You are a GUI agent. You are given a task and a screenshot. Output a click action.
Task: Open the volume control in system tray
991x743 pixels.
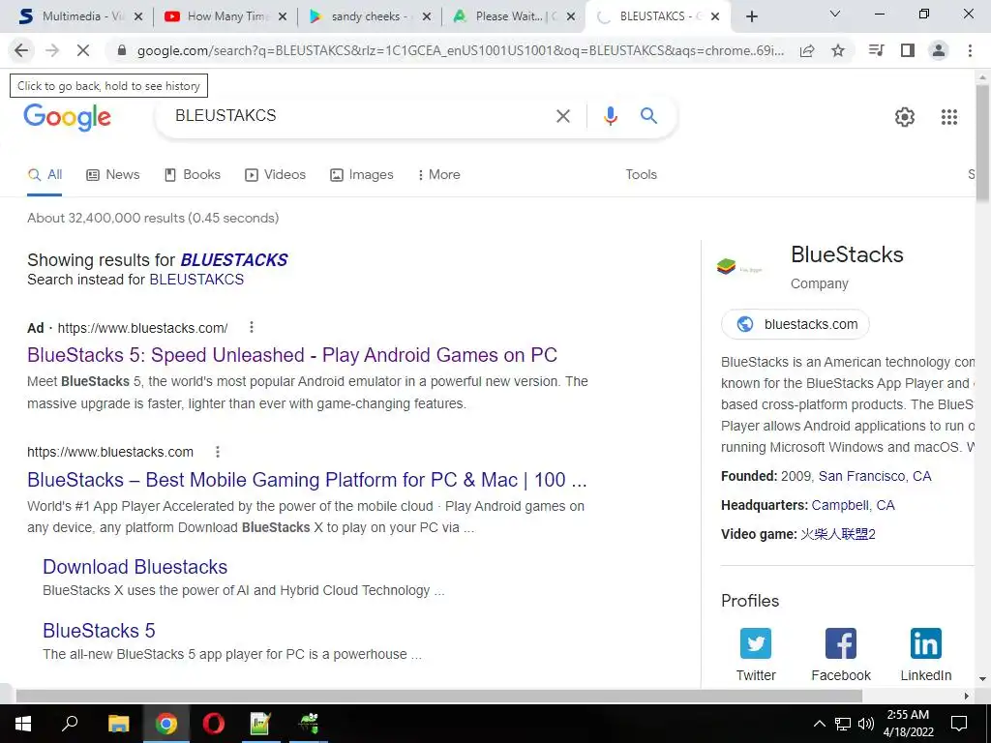coord(866,724)
